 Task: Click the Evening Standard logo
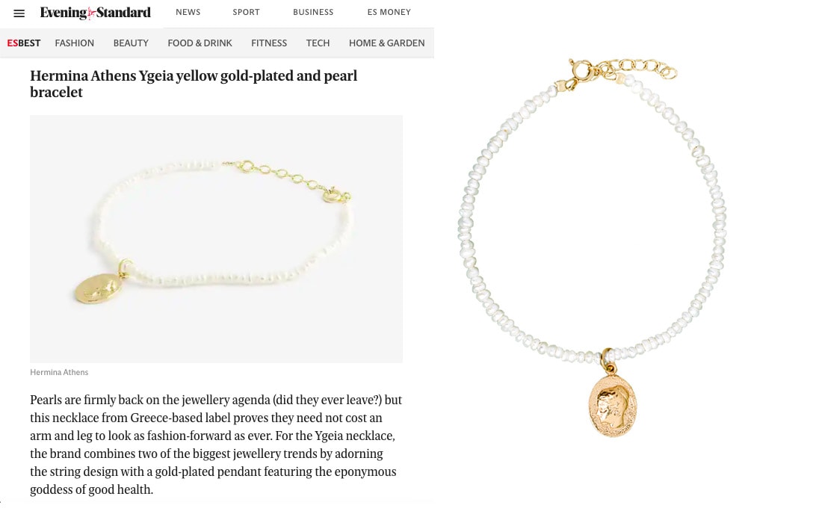96,13
